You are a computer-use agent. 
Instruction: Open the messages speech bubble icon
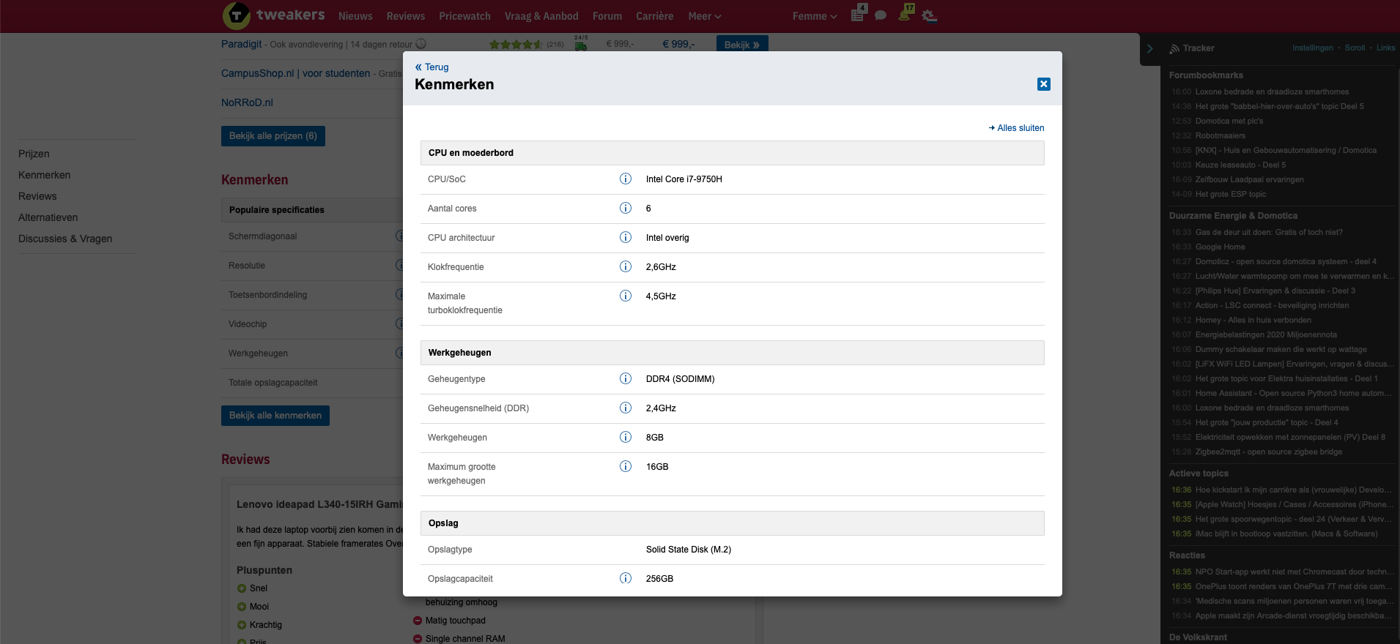coord(881,15)
